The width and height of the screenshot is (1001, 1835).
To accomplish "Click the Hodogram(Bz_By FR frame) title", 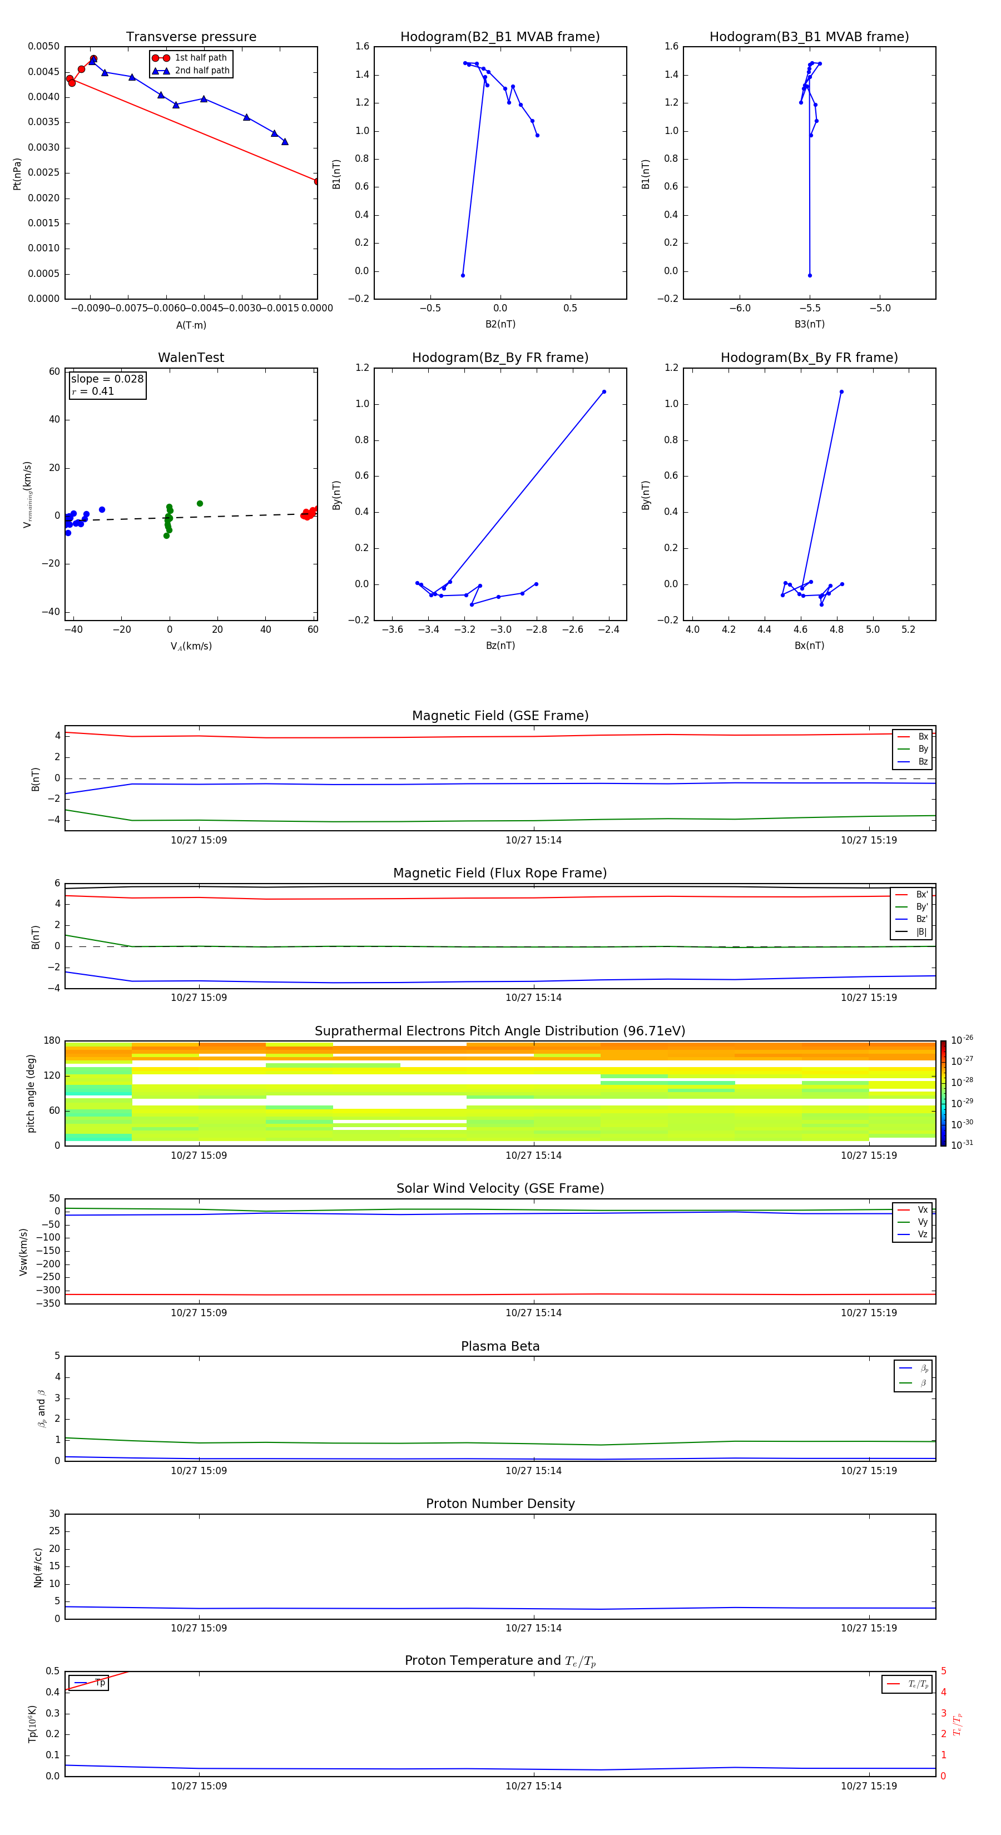I will pos(500,358).
